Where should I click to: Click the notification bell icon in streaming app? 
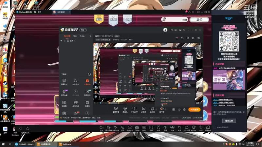click(193, 38)
